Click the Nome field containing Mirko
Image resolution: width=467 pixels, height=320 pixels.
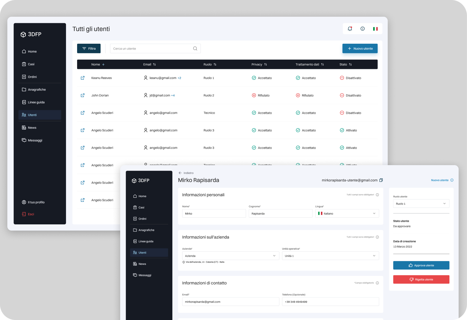(214, 214)
